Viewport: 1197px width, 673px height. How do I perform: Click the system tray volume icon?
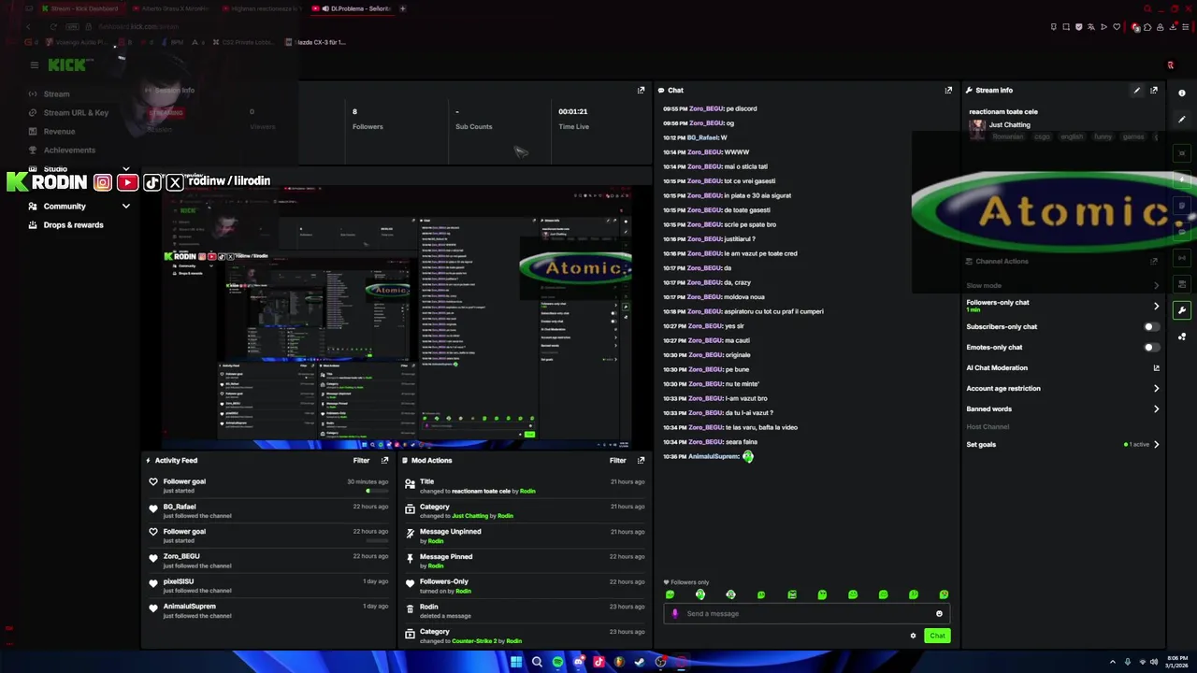pyautogui.click(x=1153, y=662)
